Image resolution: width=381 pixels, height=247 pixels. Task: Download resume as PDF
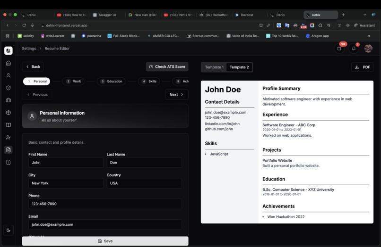point(362,67)
